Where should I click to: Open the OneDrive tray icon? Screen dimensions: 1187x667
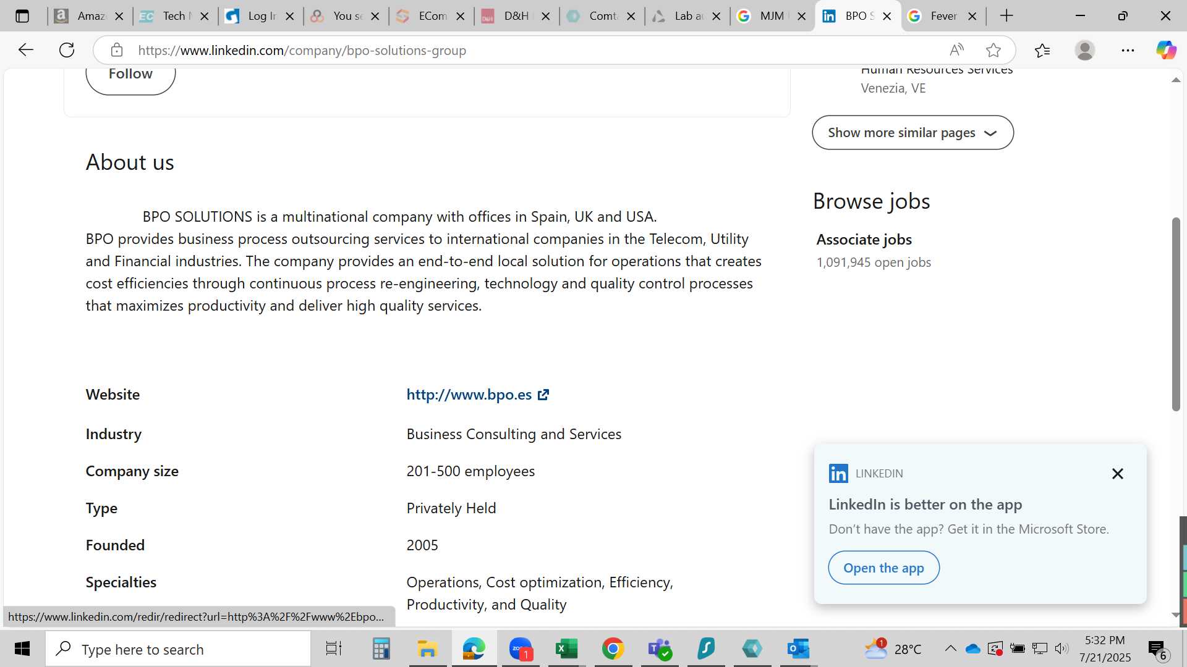tap(972, 648)
